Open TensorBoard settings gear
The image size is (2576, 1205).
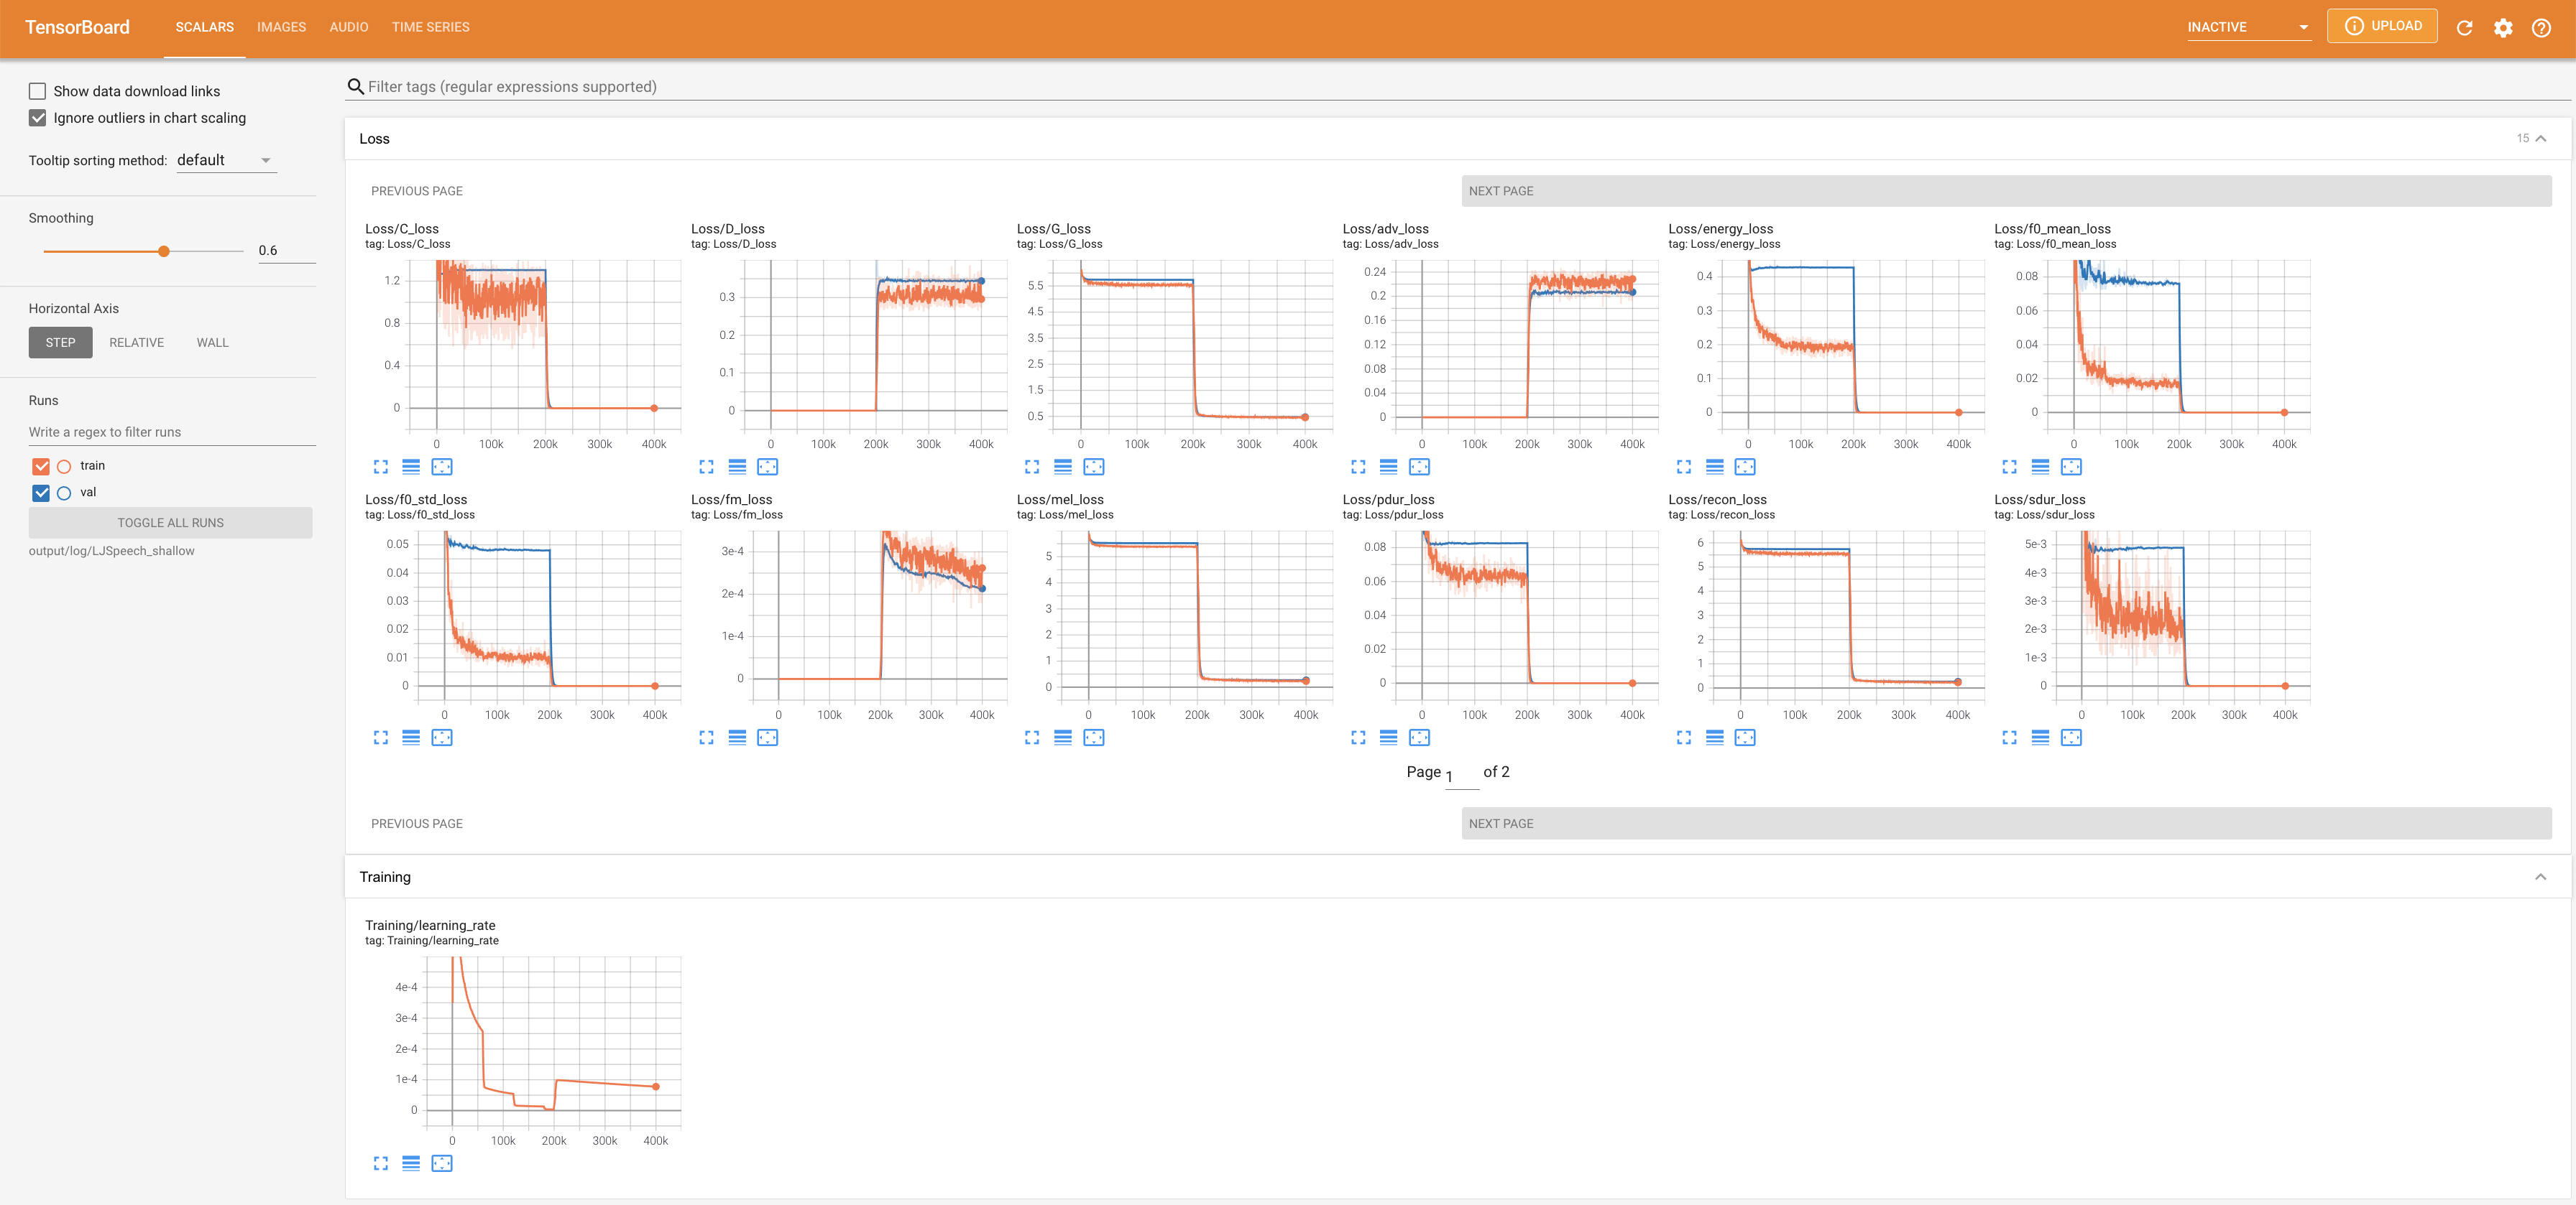click(x=2502, y=28)
